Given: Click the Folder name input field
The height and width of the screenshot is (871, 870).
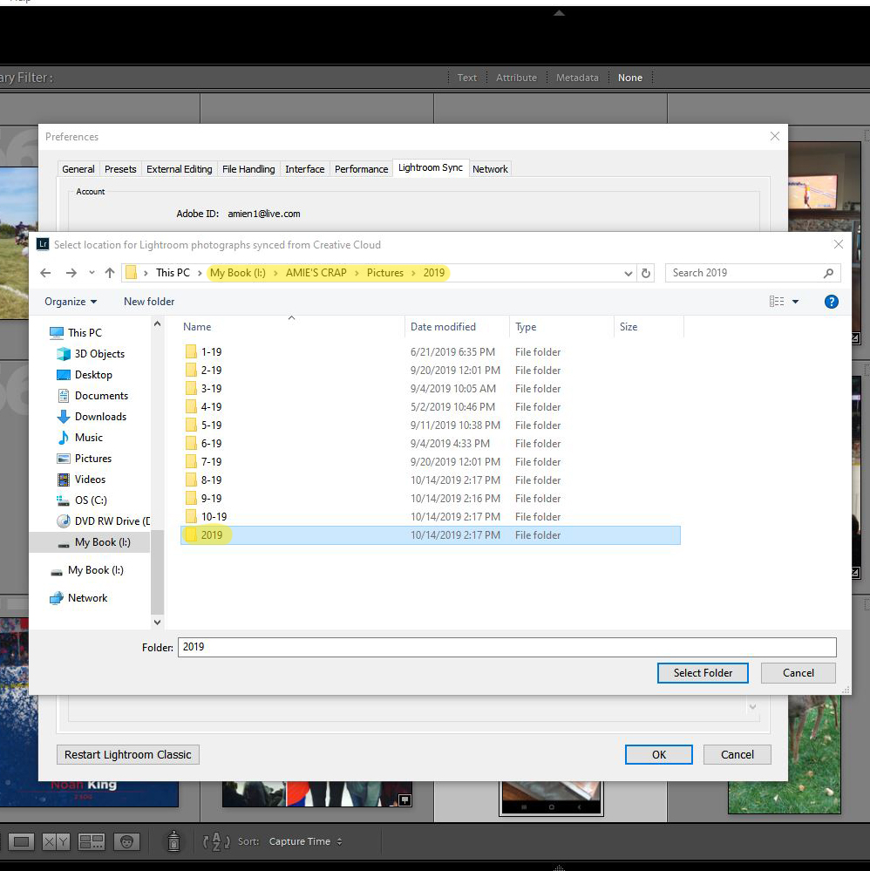Looking at the screenshot, I should point(506,647).
